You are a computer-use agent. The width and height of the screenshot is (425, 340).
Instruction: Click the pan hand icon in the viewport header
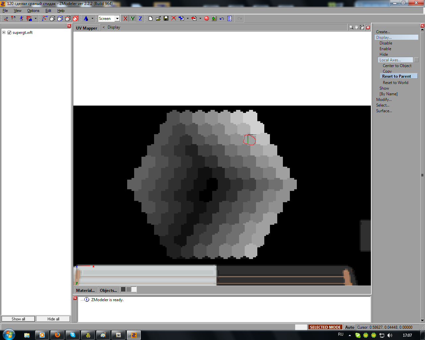click(356, 28)
